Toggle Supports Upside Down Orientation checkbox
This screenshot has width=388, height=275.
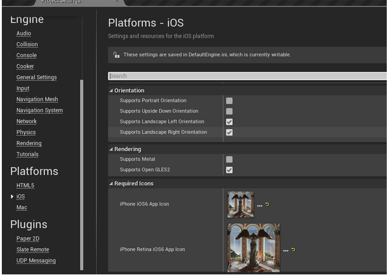pos(229,111)
